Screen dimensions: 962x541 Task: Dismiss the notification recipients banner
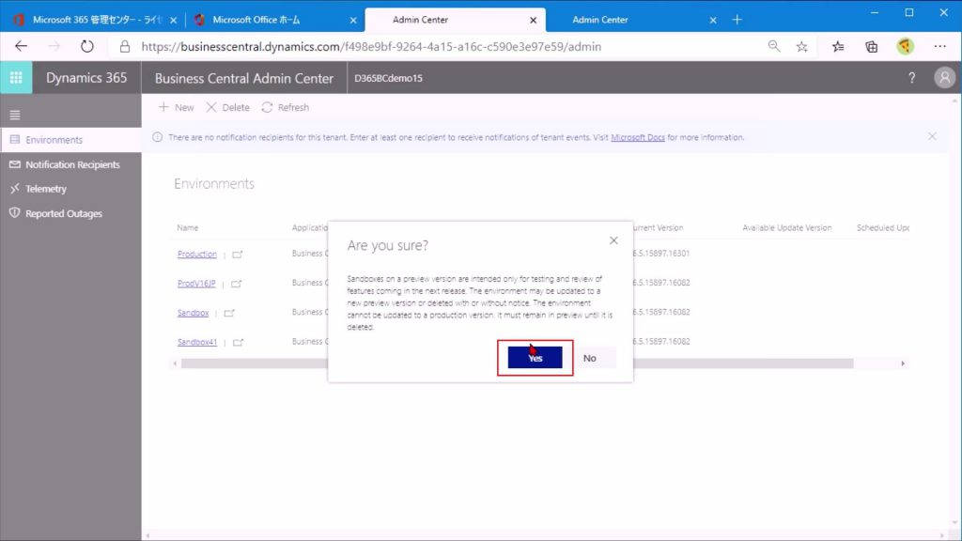pyautogui.click(x=932, y=136)
